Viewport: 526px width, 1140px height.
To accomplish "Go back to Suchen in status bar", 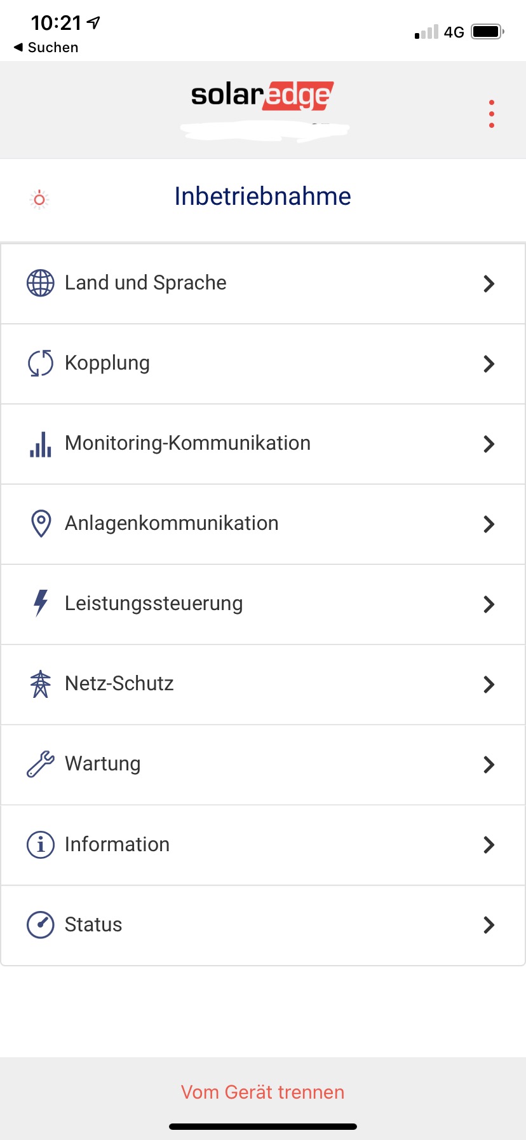I will click(x=46, y=48).
